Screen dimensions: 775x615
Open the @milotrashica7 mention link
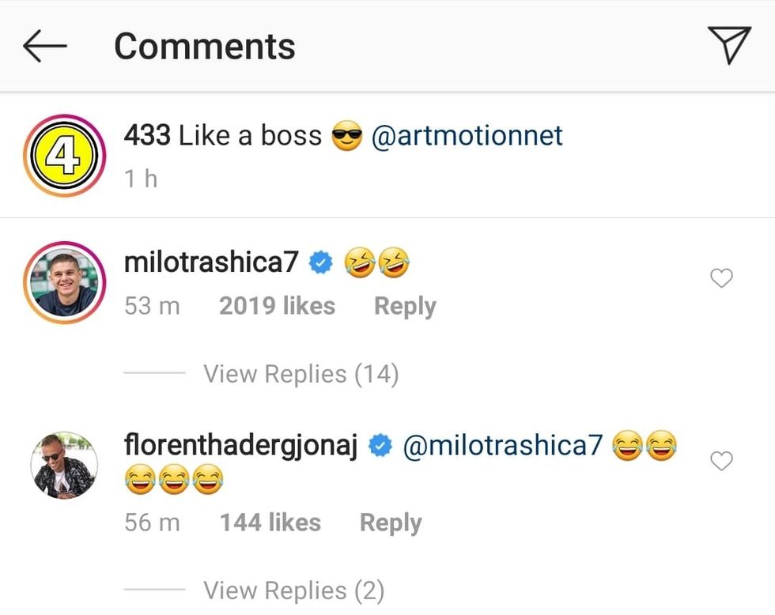tap(503, 447)
